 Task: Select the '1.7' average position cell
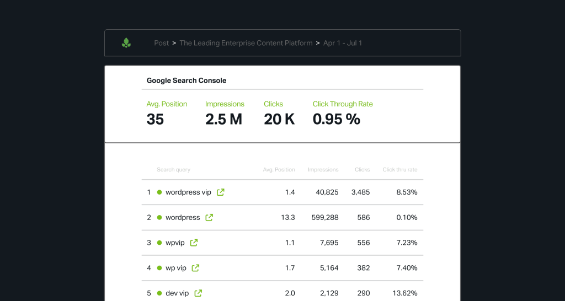(290, 268)
